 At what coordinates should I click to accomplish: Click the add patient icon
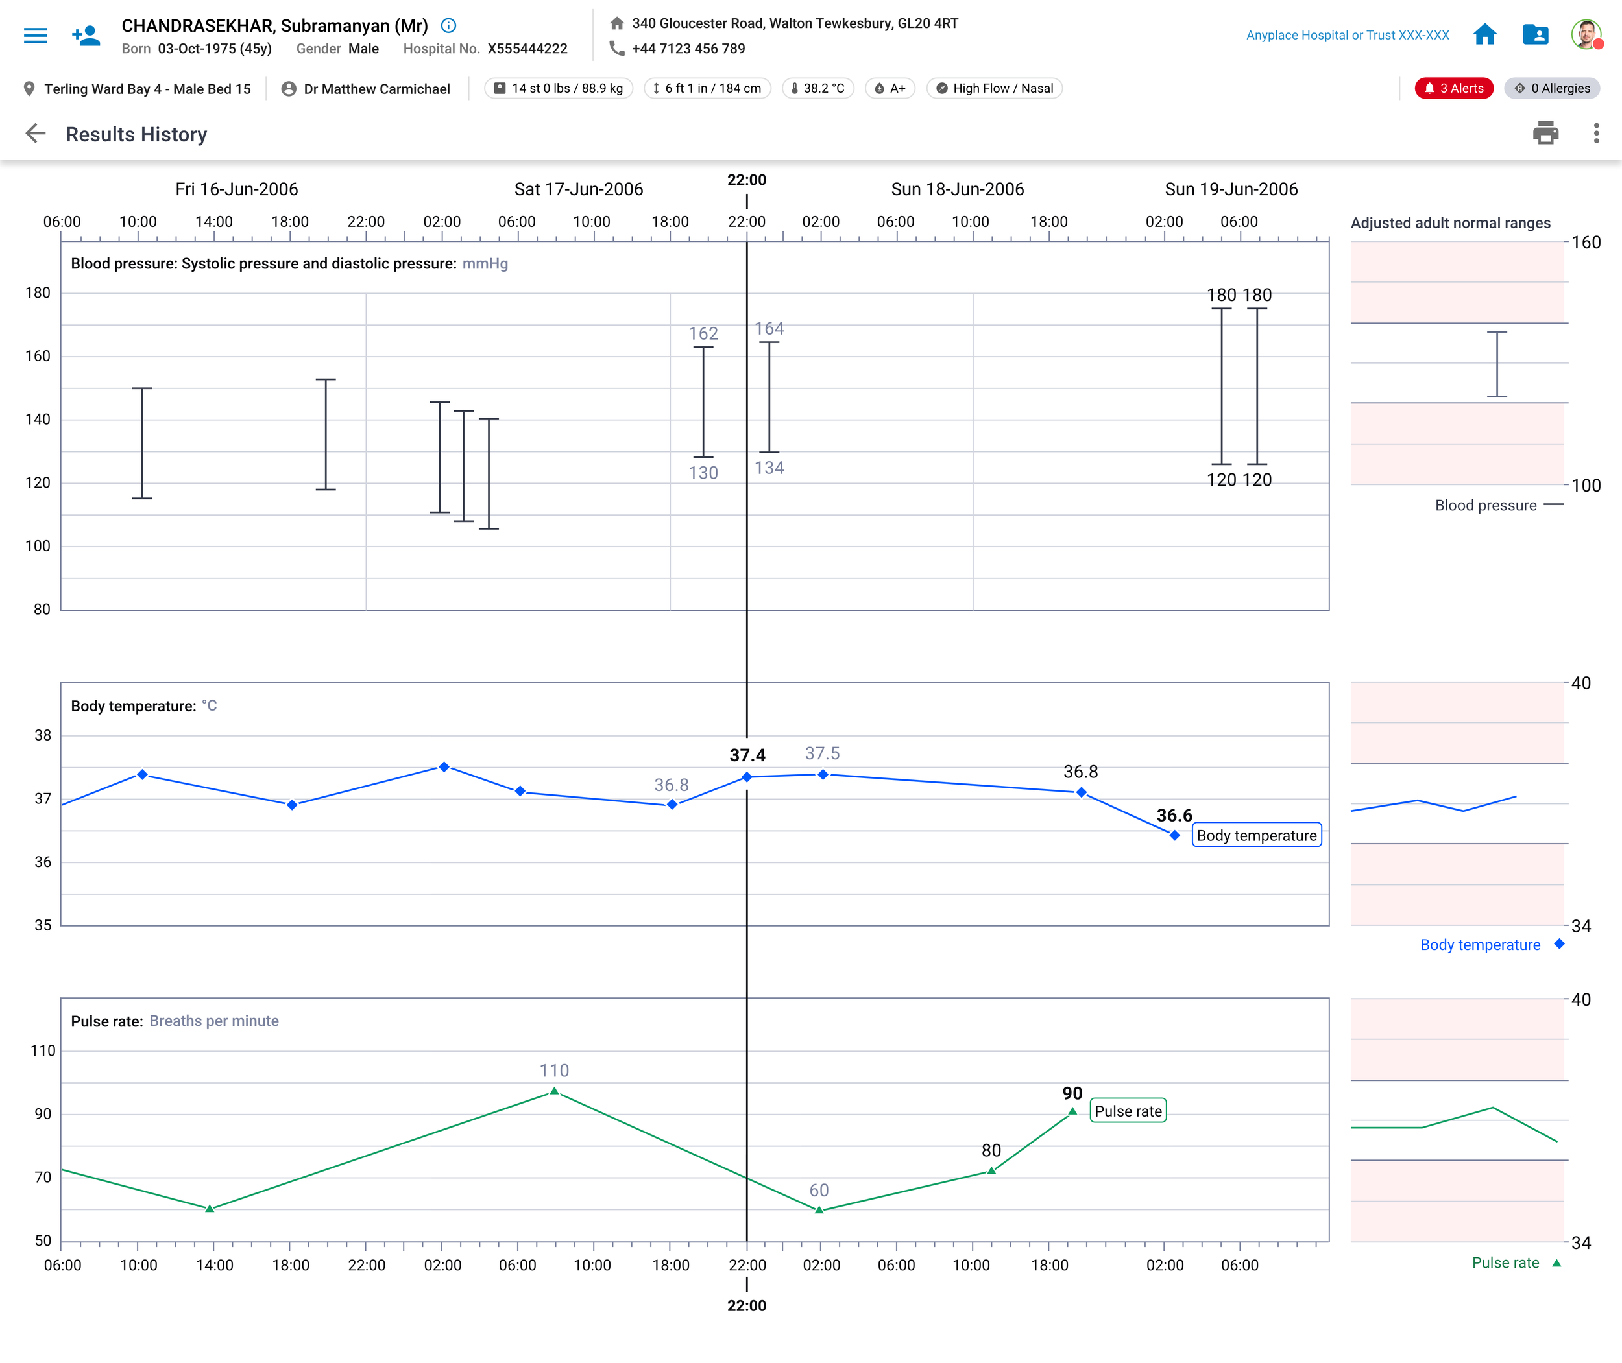[86, 36]
